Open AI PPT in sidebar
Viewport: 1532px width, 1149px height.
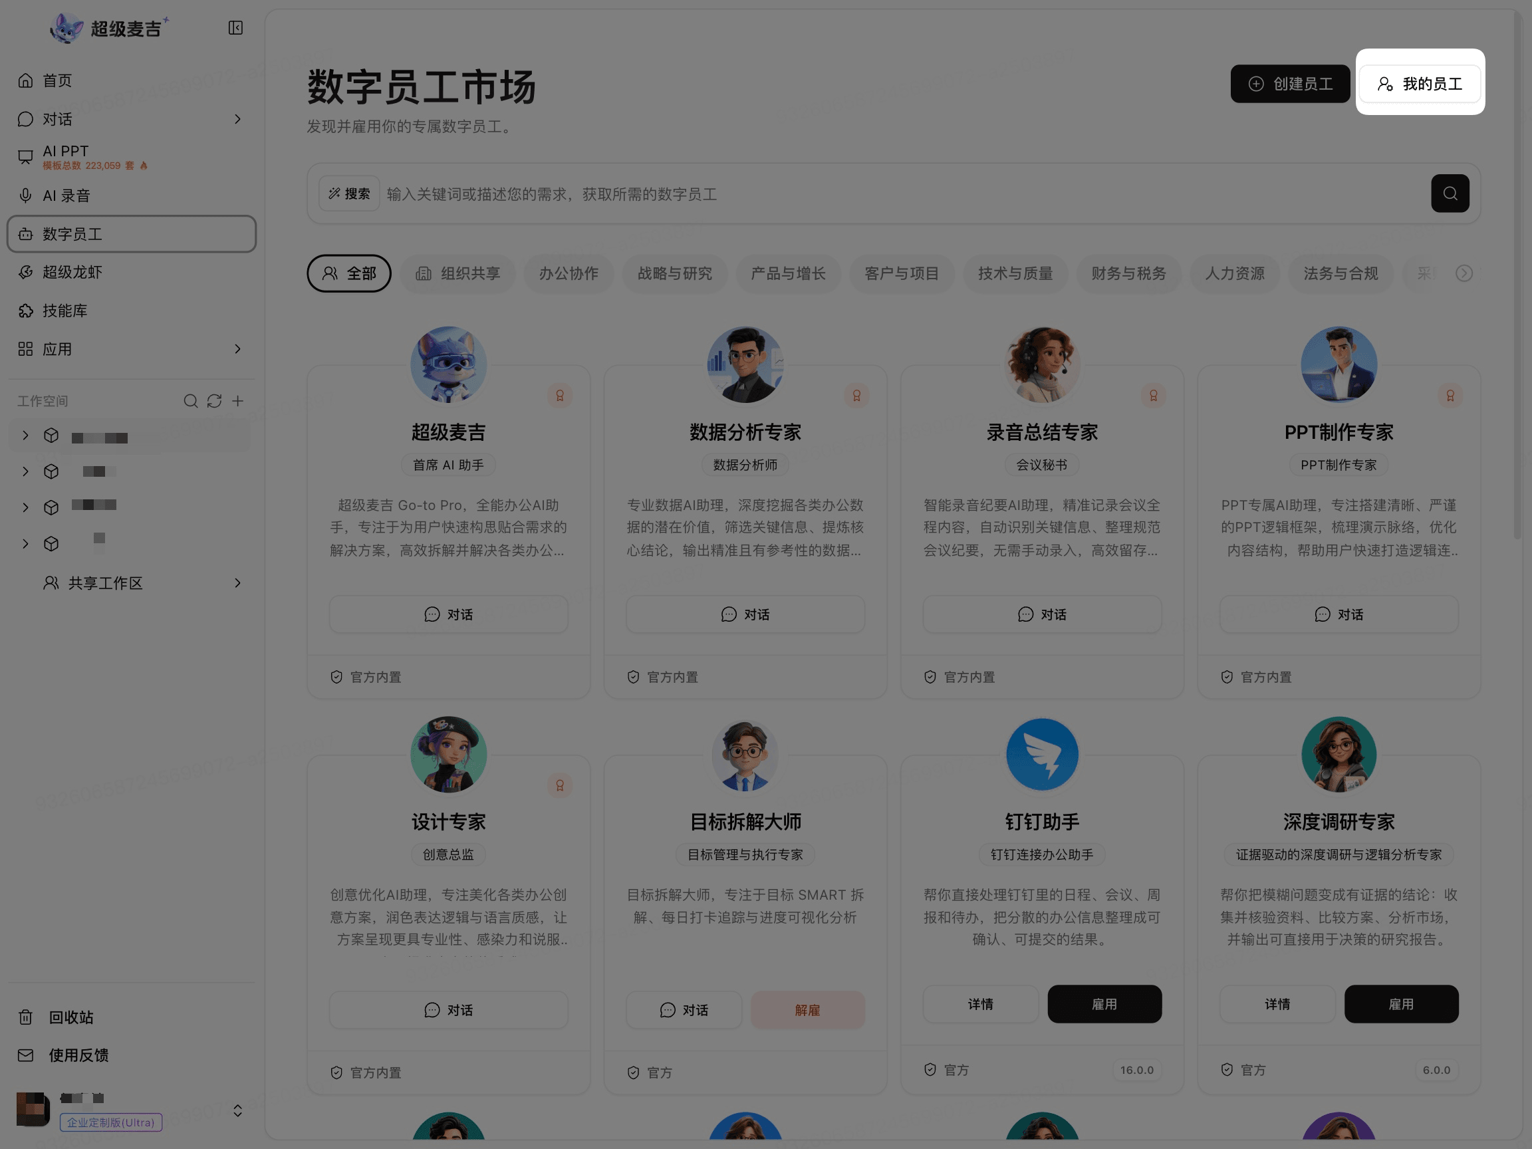click(132, 156)
